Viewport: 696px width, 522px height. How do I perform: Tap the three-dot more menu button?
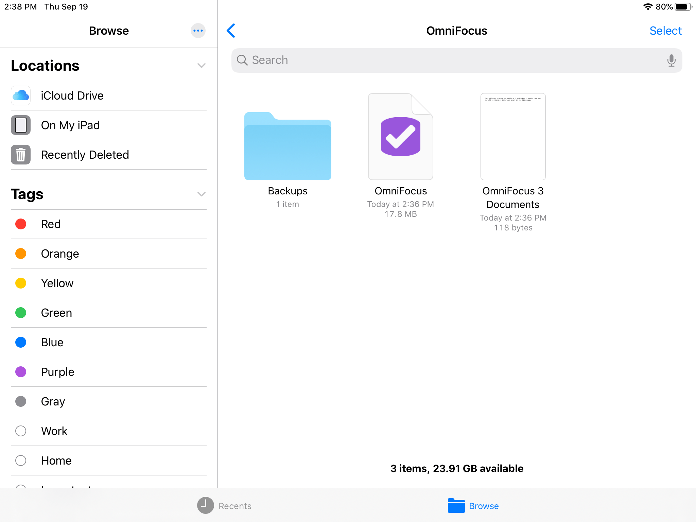(198, 31)
